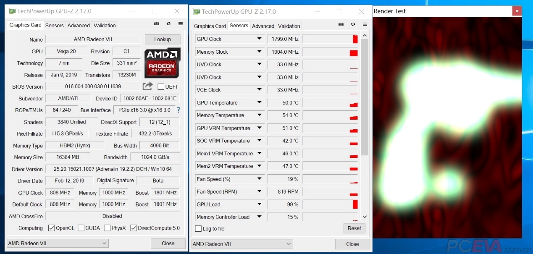Click AMD Radeon Graphics logo

(x=163, y=63)
